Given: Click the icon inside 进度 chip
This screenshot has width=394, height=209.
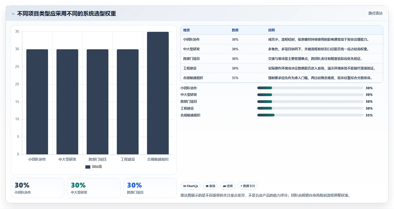Looking at the screenshot, I should tap(224, 186).
